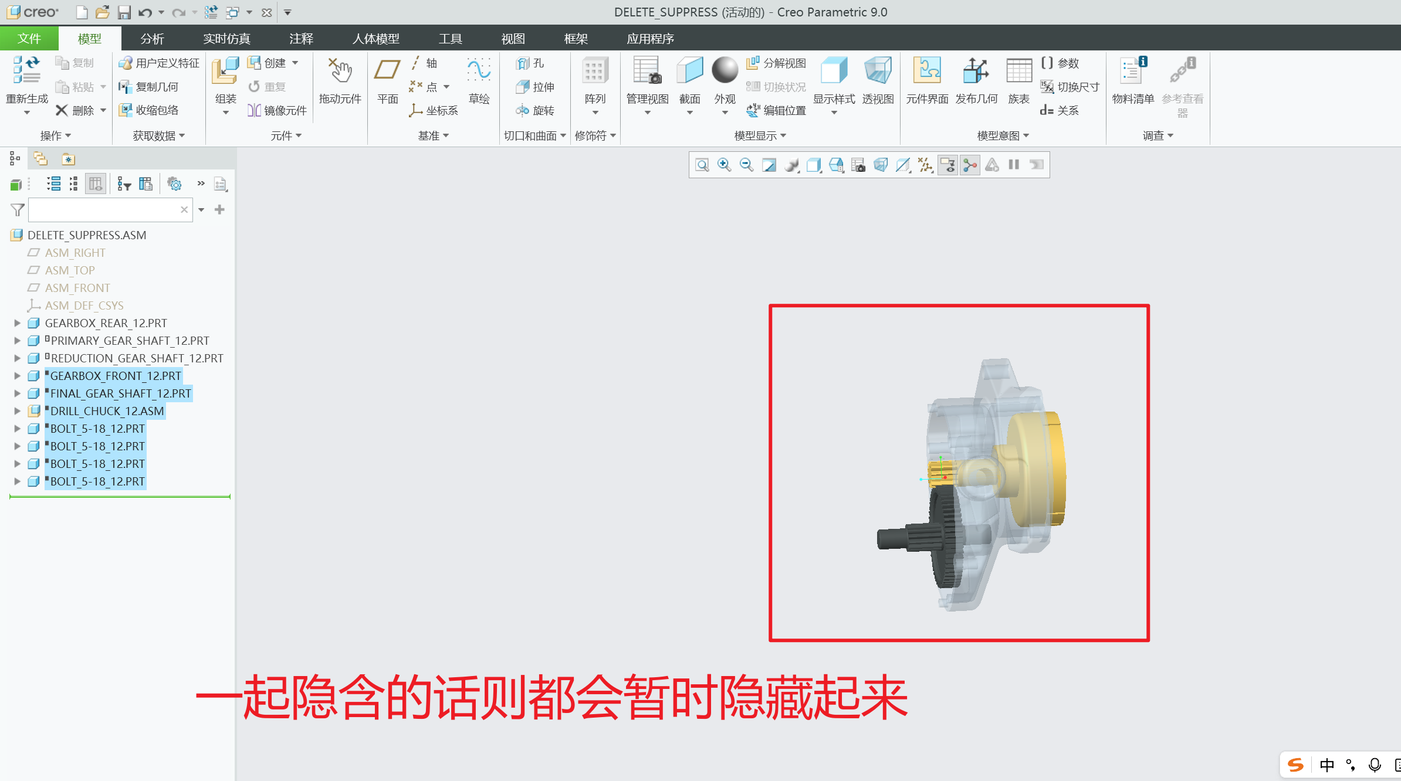Click the Refit view icon in graphics toolbar
This screenshot has width=1401, height=781.
click(x=702, y=165)
